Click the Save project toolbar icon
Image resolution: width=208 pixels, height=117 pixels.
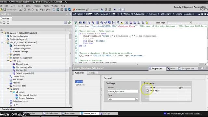tap(5, 9)
